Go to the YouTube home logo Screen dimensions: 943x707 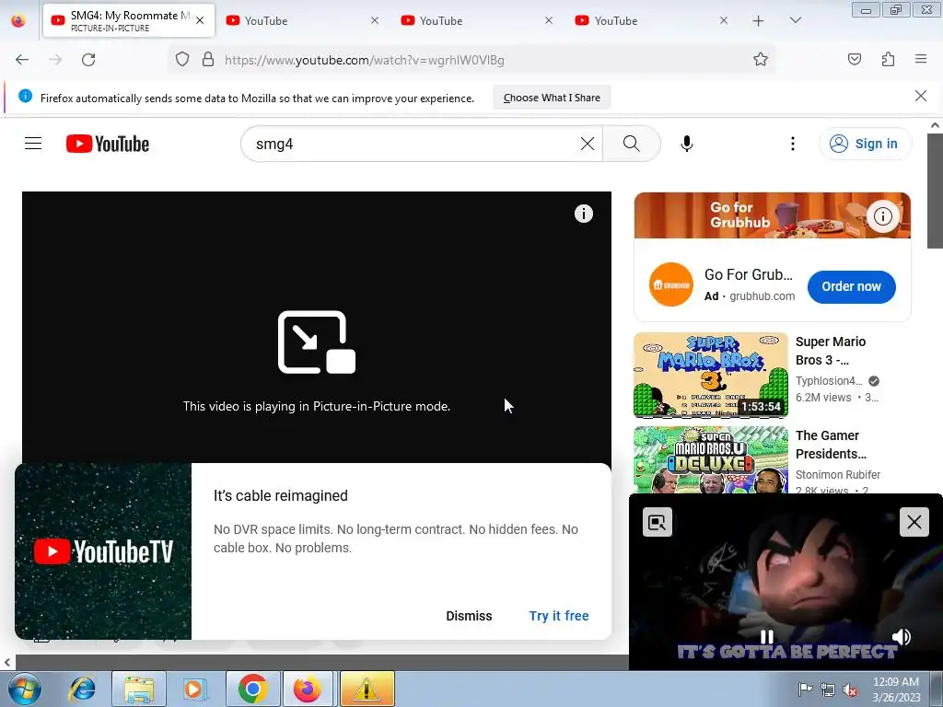108,144
